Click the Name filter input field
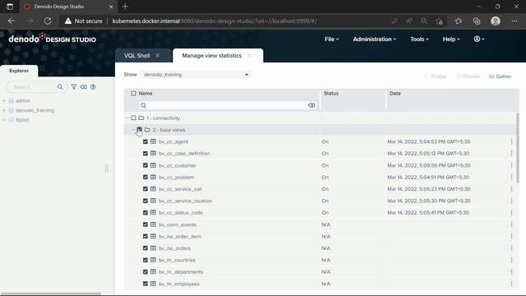 [x=228, y=105]
